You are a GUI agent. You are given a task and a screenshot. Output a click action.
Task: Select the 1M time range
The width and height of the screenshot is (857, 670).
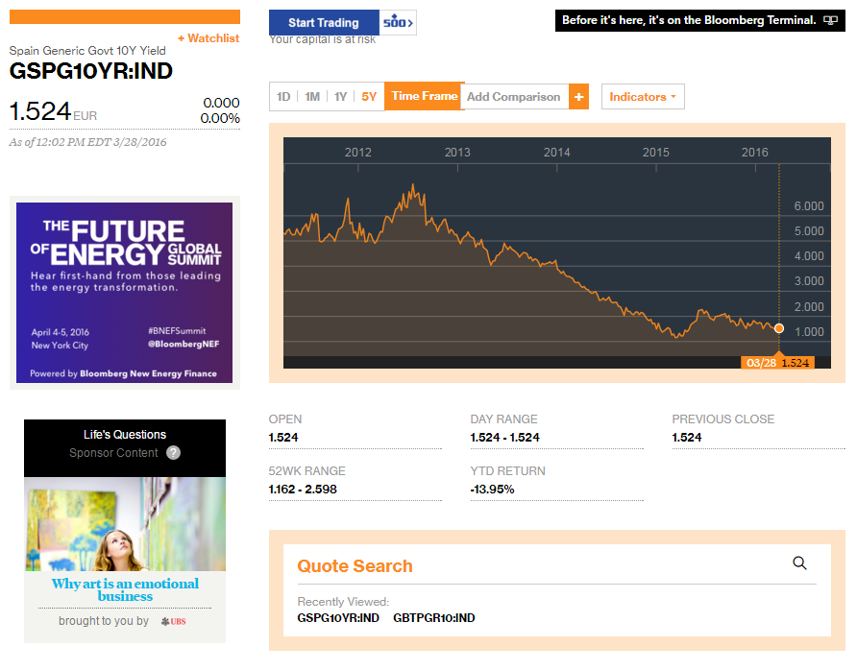coord(312,97)
